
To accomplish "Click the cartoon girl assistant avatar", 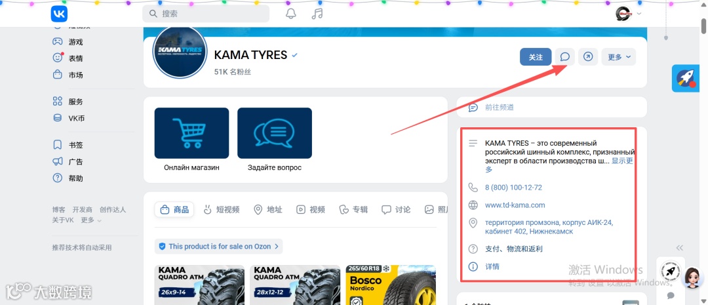I will pyautogui.click(x=692, y=277).
